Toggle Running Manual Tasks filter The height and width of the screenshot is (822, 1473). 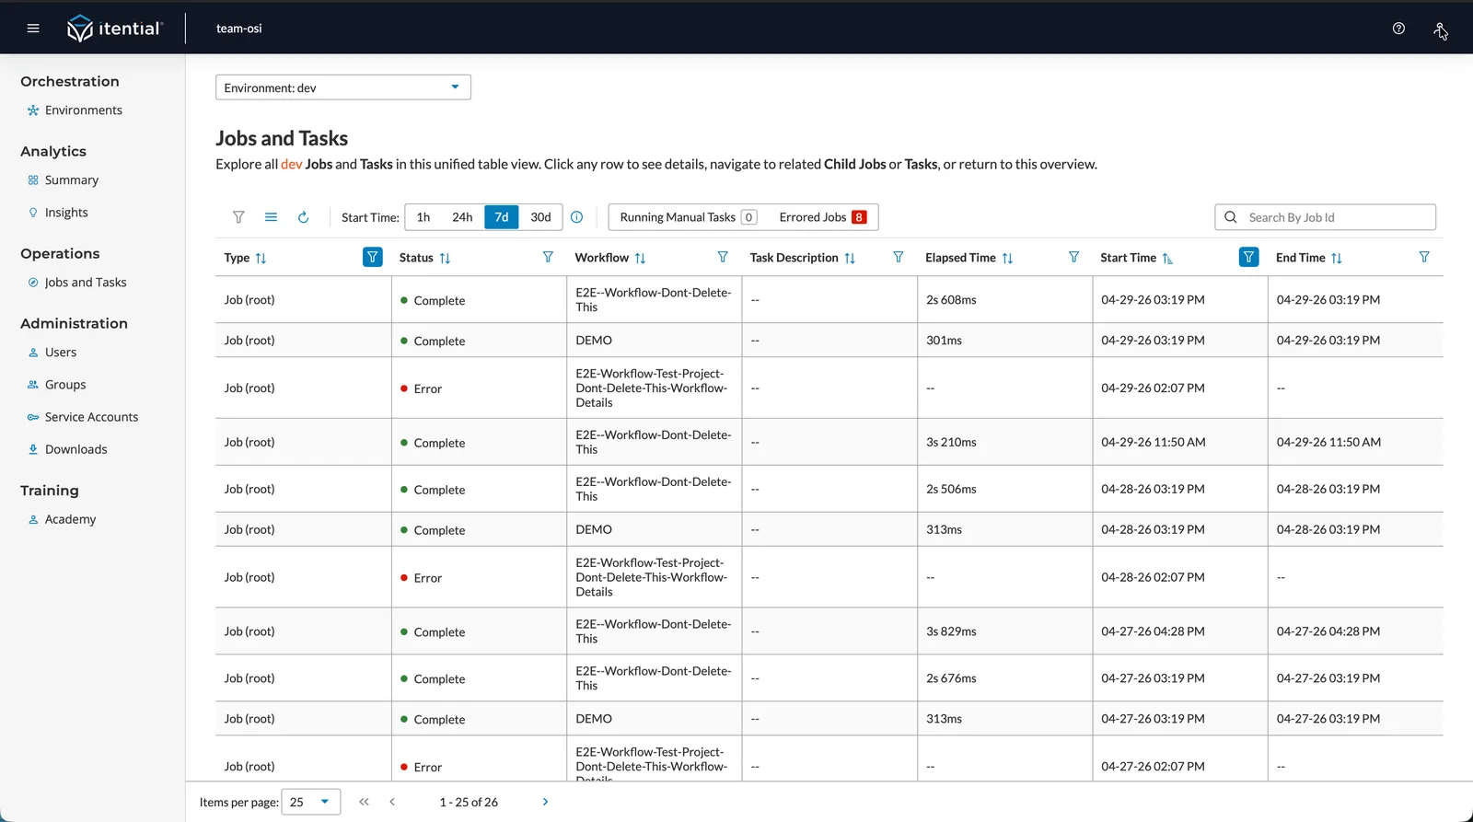pos(688,217)
